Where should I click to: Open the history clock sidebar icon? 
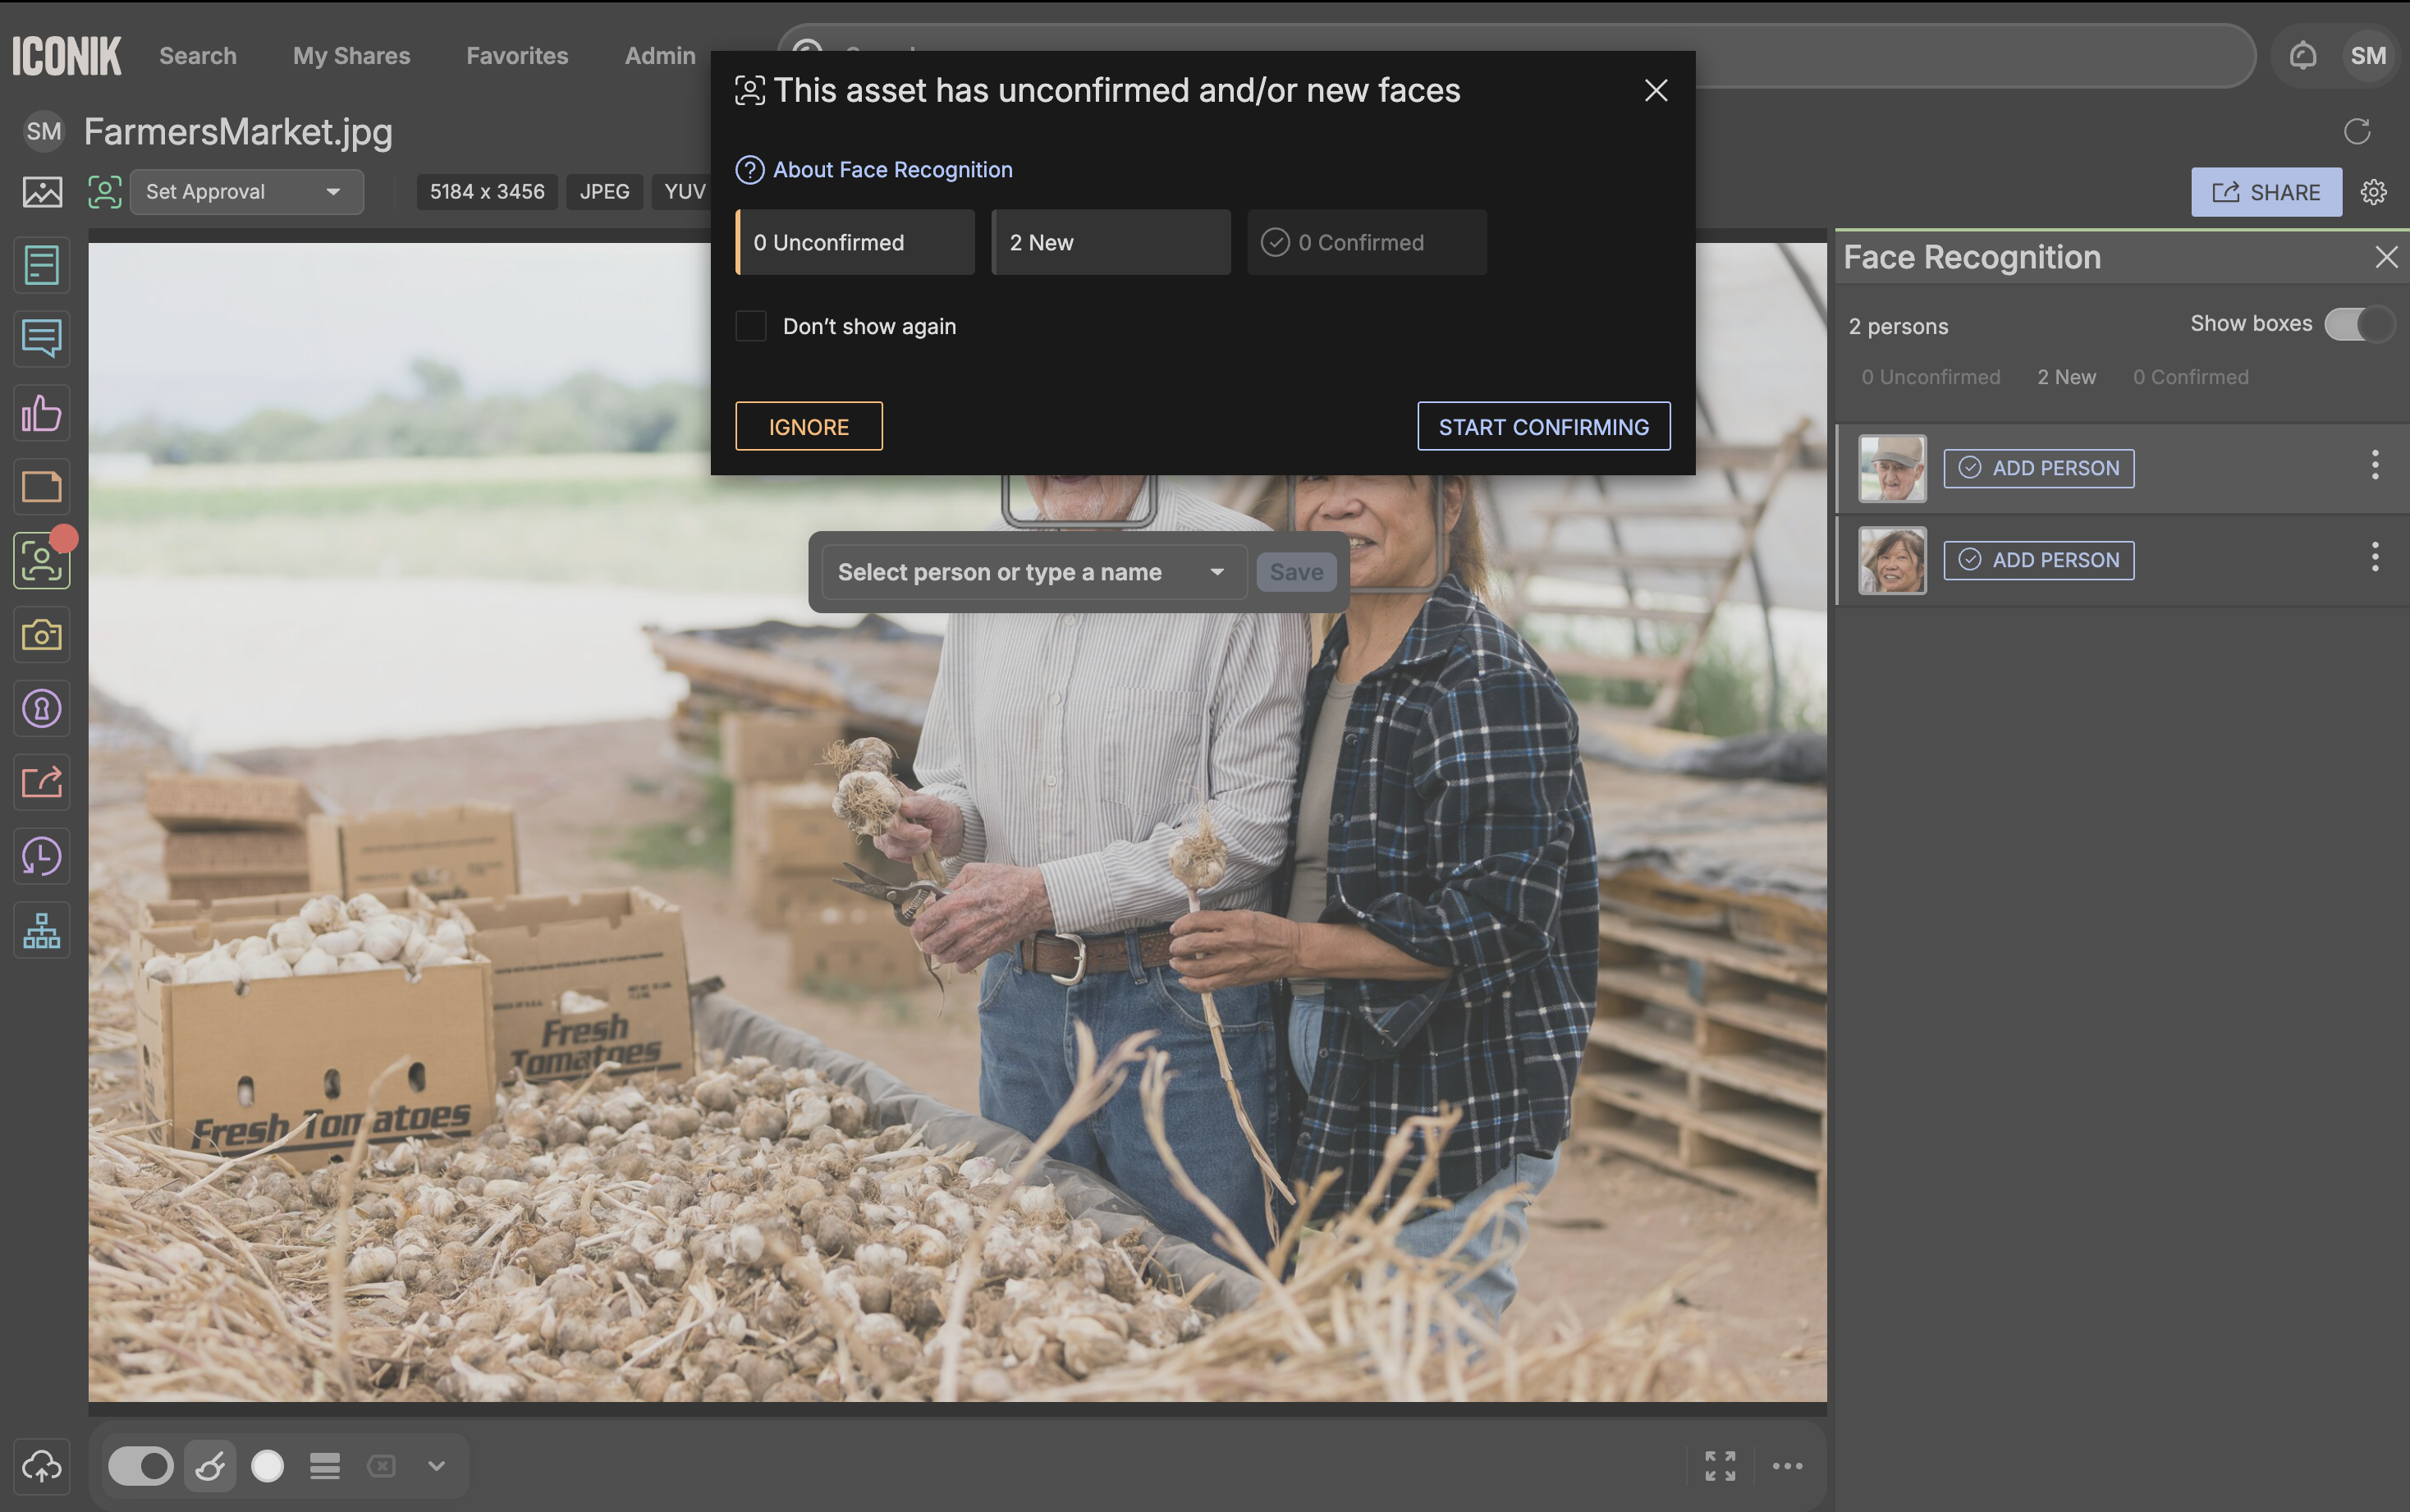(x=41, y=856)
